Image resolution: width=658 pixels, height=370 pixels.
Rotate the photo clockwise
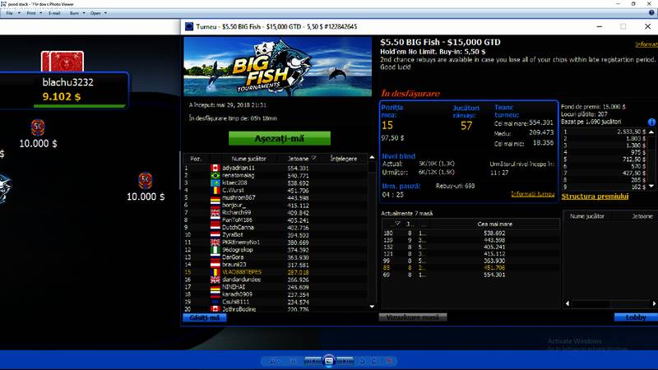[x=373, y=361]
